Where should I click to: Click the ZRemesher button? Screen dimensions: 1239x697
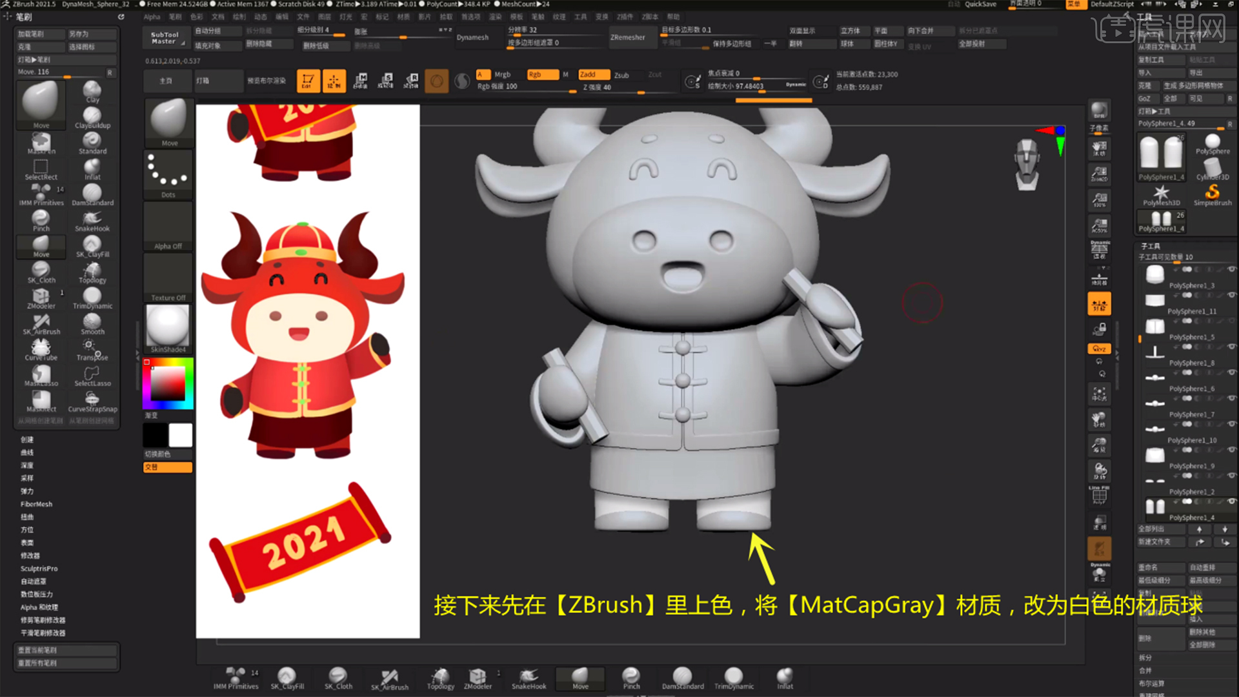[x=631, y=37]
